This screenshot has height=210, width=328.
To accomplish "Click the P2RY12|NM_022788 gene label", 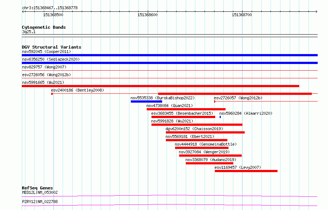I will (40, 202).
